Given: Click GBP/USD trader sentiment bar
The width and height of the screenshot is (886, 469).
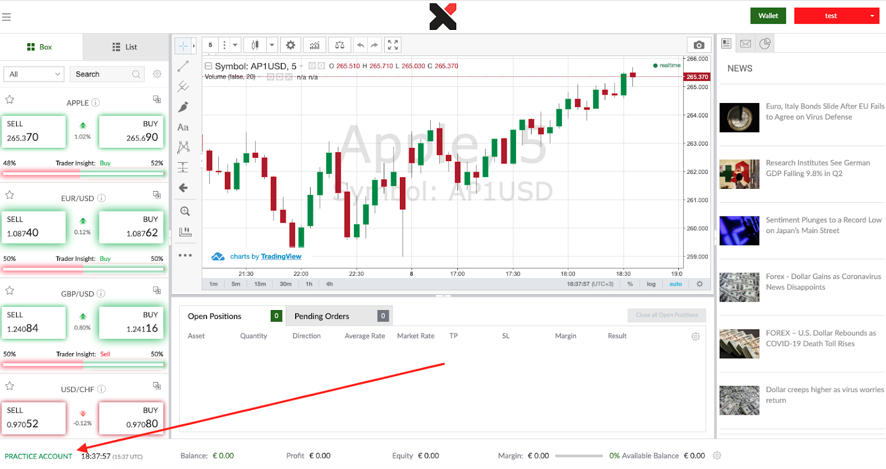Looking at the screenshot, I should (x=83, y=364).
